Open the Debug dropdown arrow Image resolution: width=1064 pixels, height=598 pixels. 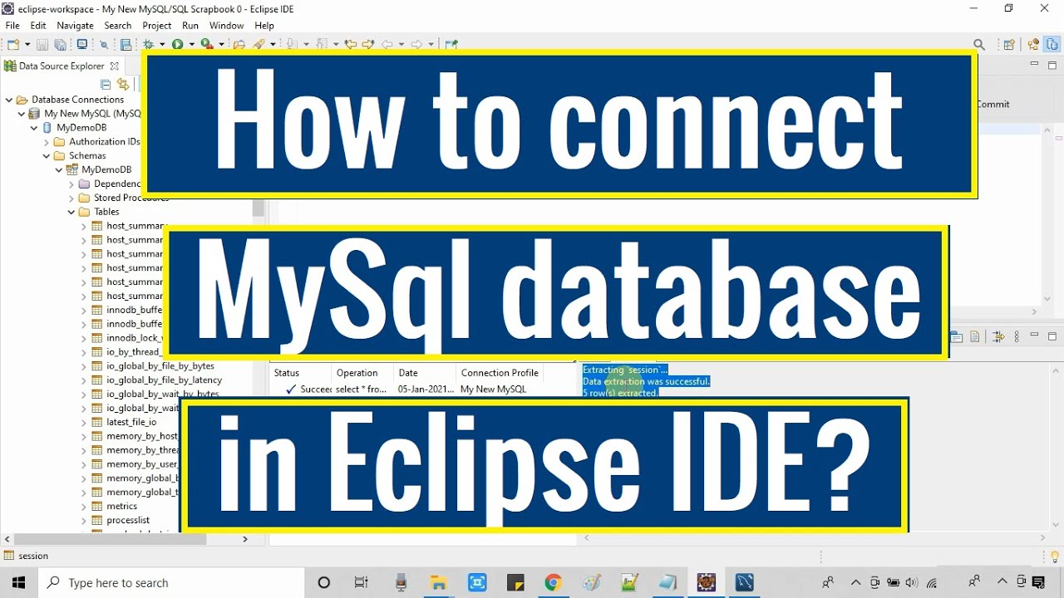(x=162, y=45)
